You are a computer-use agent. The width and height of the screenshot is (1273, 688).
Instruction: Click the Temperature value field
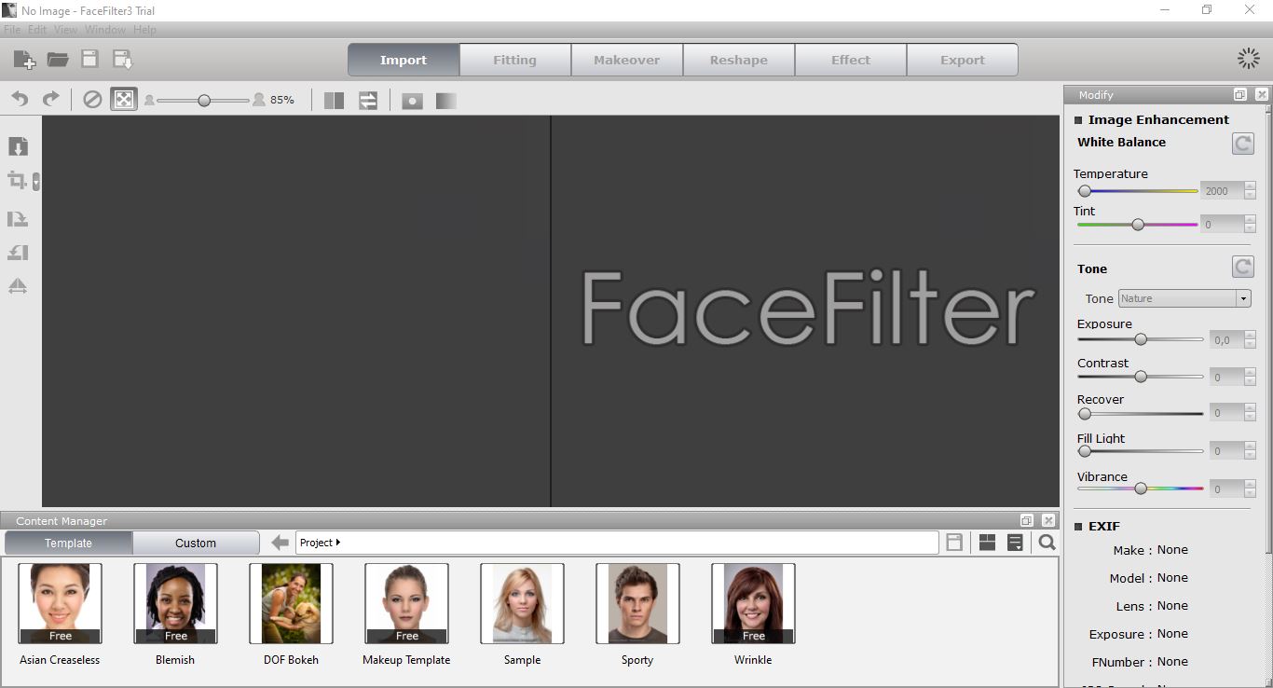[1221, 191]
